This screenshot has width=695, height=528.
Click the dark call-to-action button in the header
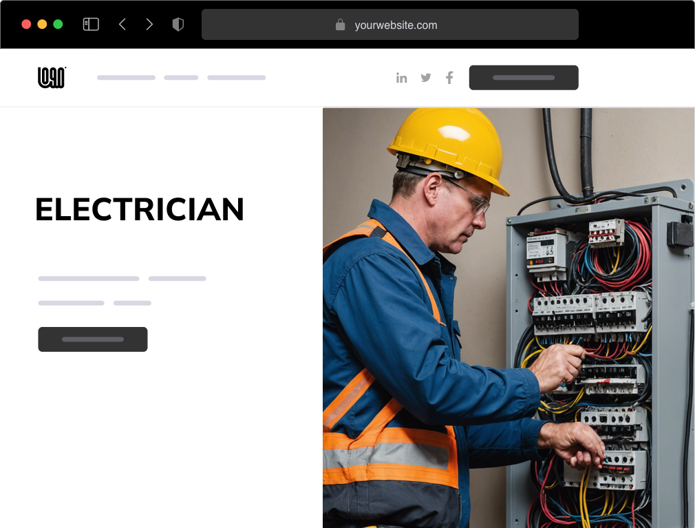[524, 77]
